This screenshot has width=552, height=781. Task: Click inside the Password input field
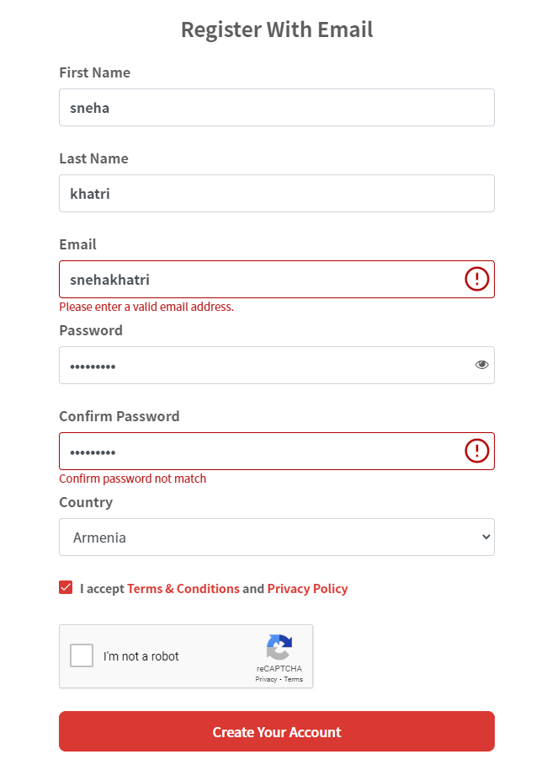(x=252, y=365)
